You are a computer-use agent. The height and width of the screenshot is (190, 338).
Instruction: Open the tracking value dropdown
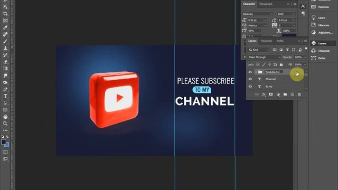click(294, 25)
